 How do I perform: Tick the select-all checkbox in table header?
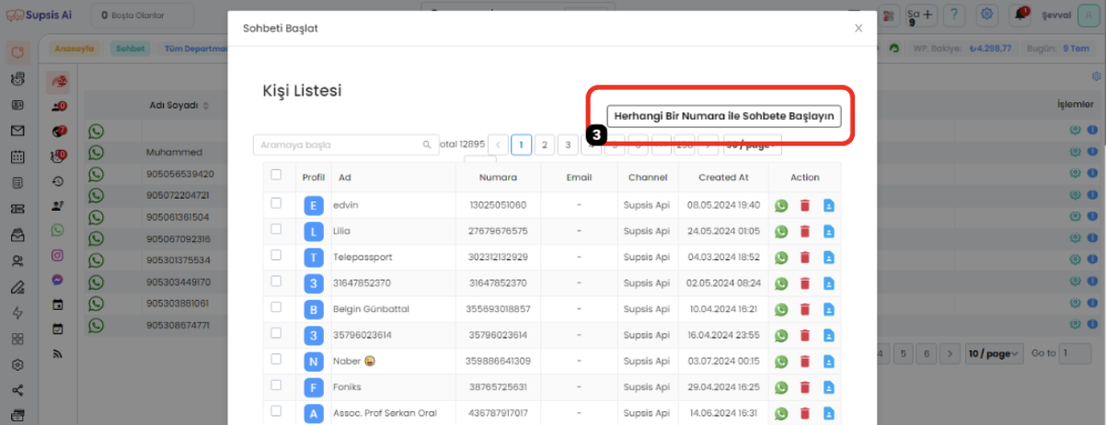[x=276, y=175]
